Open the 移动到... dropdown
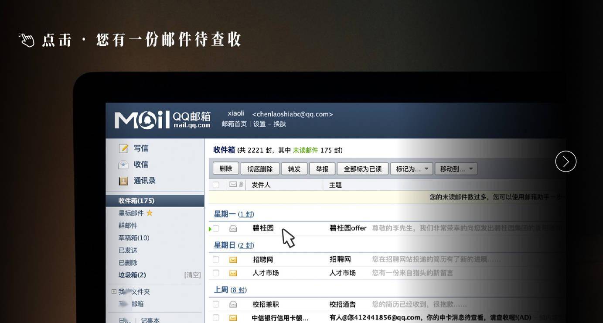The height and width of the screenshot is (323, 603). point(456,169)
